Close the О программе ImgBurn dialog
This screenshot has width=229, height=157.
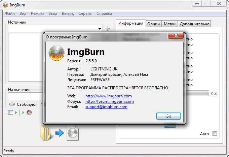[176, 35]
